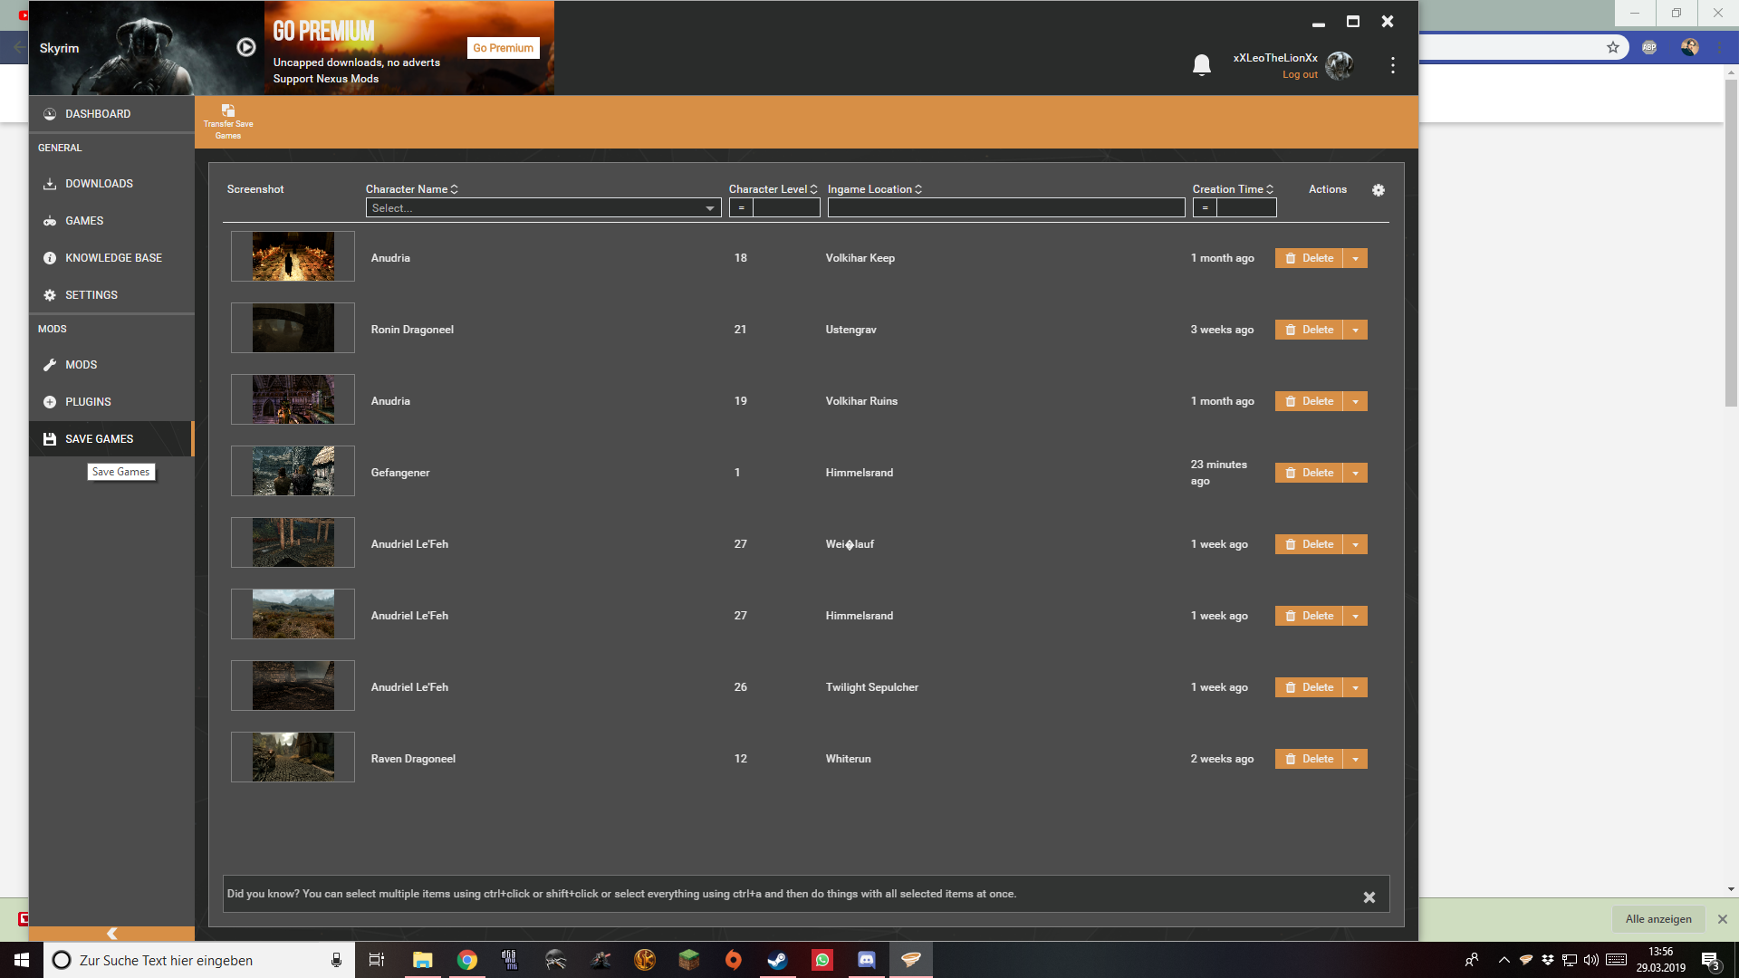Collapse the sidebar with the arrow

coord(111,934)
